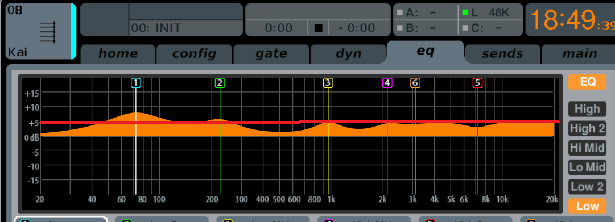Image resolution: width=615 pixels, height=222 pixels.
Task: Select EQ band 5 red marker
Action: click(x=477, y=83)
